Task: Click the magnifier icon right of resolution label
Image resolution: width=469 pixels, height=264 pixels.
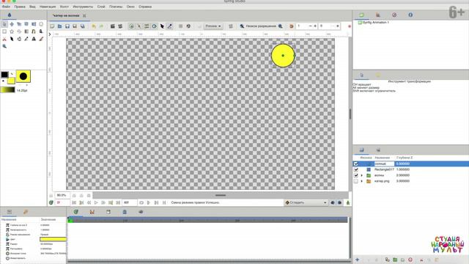Action: (280, 26)
